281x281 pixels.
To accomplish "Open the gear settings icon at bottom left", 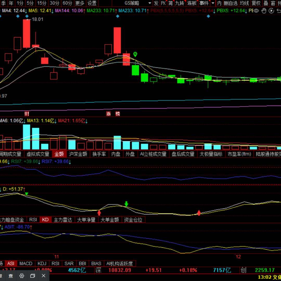I will (22, 276).
